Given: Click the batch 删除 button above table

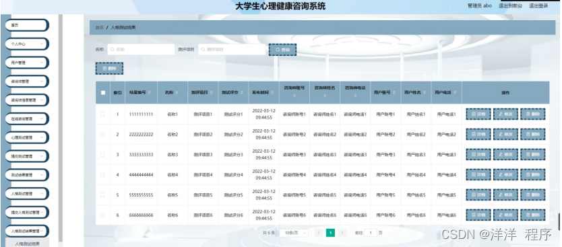Looking at the screenshot, I should tap(109, 69).
